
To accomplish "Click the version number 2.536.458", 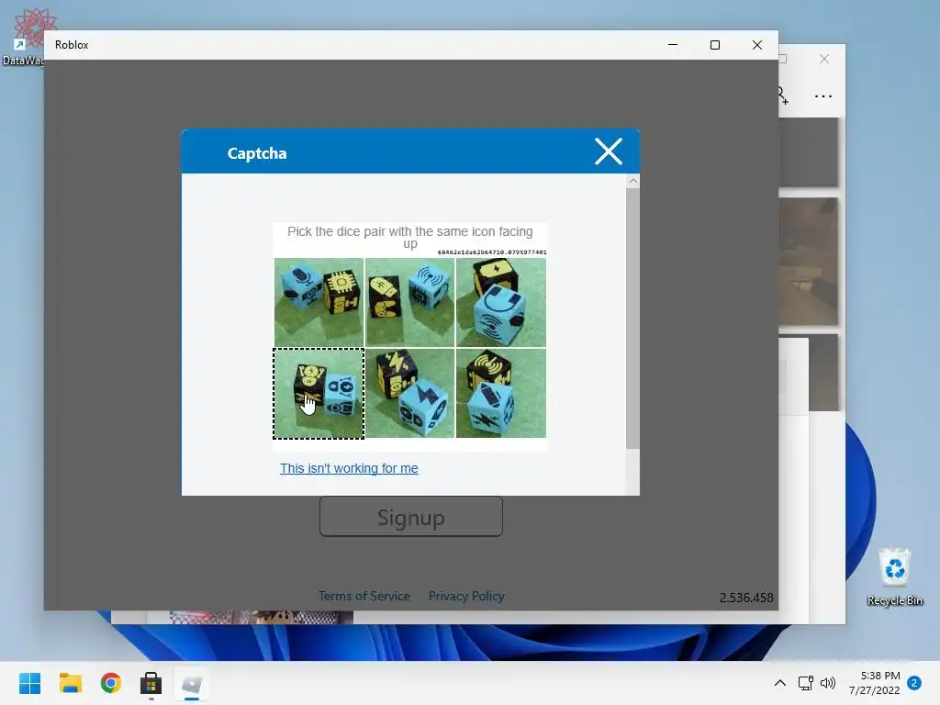I will pos(746,598).
